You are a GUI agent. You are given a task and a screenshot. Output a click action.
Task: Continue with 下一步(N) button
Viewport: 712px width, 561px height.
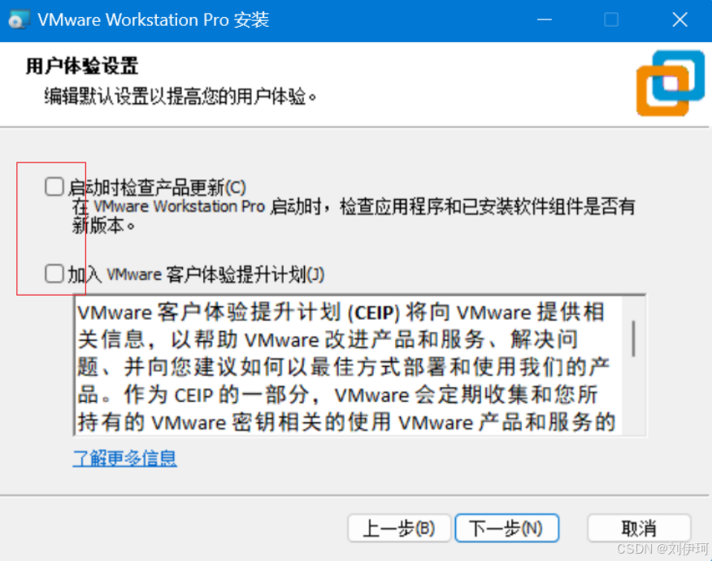pyautogui.click(x=506, y=528)
